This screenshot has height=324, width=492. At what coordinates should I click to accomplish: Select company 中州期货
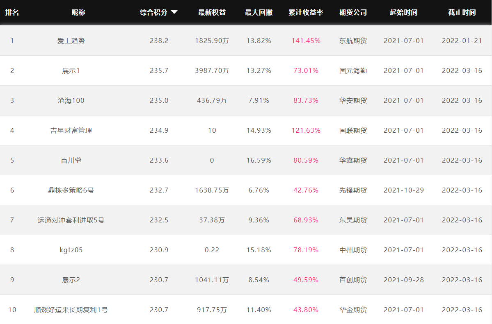point(353,250)
